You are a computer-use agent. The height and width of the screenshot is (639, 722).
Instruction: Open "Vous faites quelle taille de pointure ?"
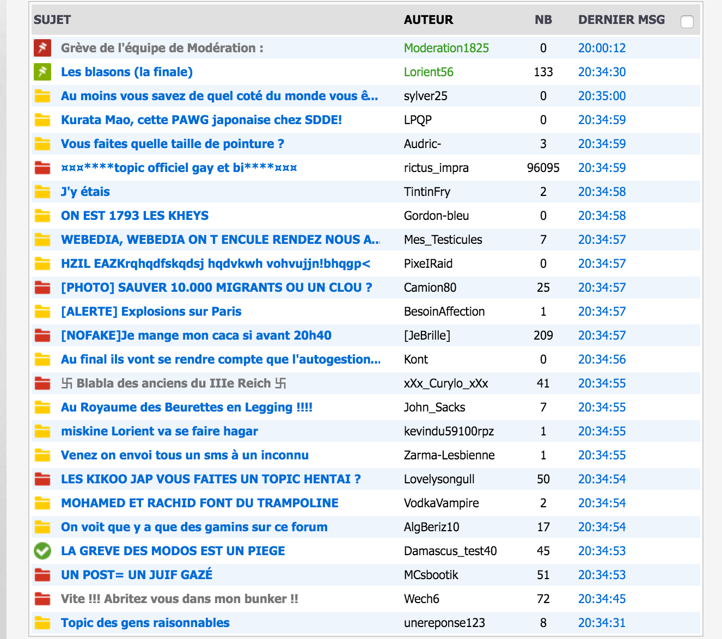point(173,144)
